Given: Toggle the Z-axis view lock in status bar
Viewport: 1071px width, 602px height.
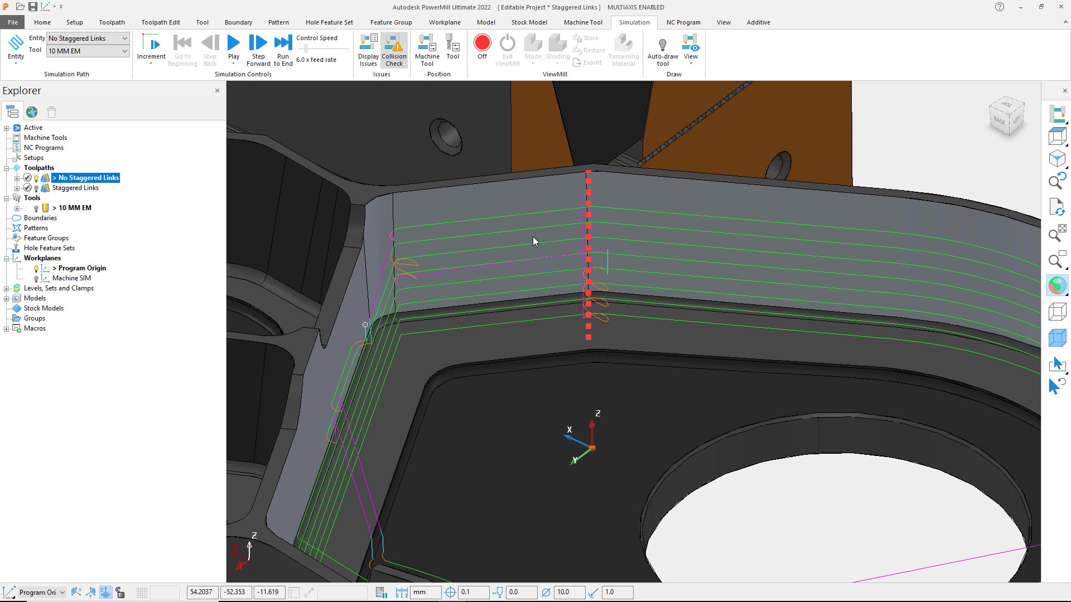Looking at the screenshot, I should point(105,592).
